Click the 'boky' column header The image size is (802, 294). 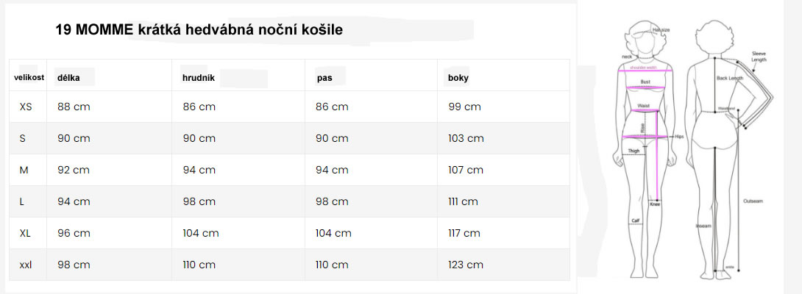(458, 77)
